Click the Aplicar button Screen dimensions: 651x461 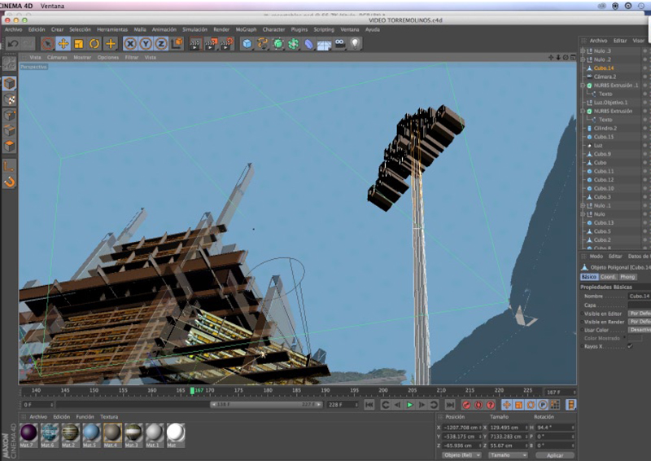[555, 455]
